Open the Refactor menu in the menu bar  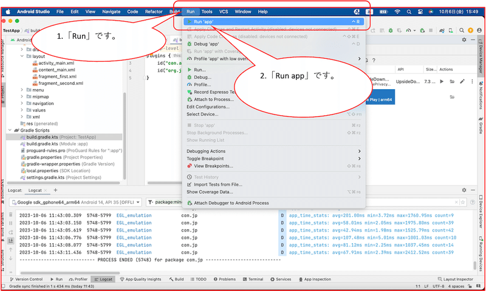154,12
